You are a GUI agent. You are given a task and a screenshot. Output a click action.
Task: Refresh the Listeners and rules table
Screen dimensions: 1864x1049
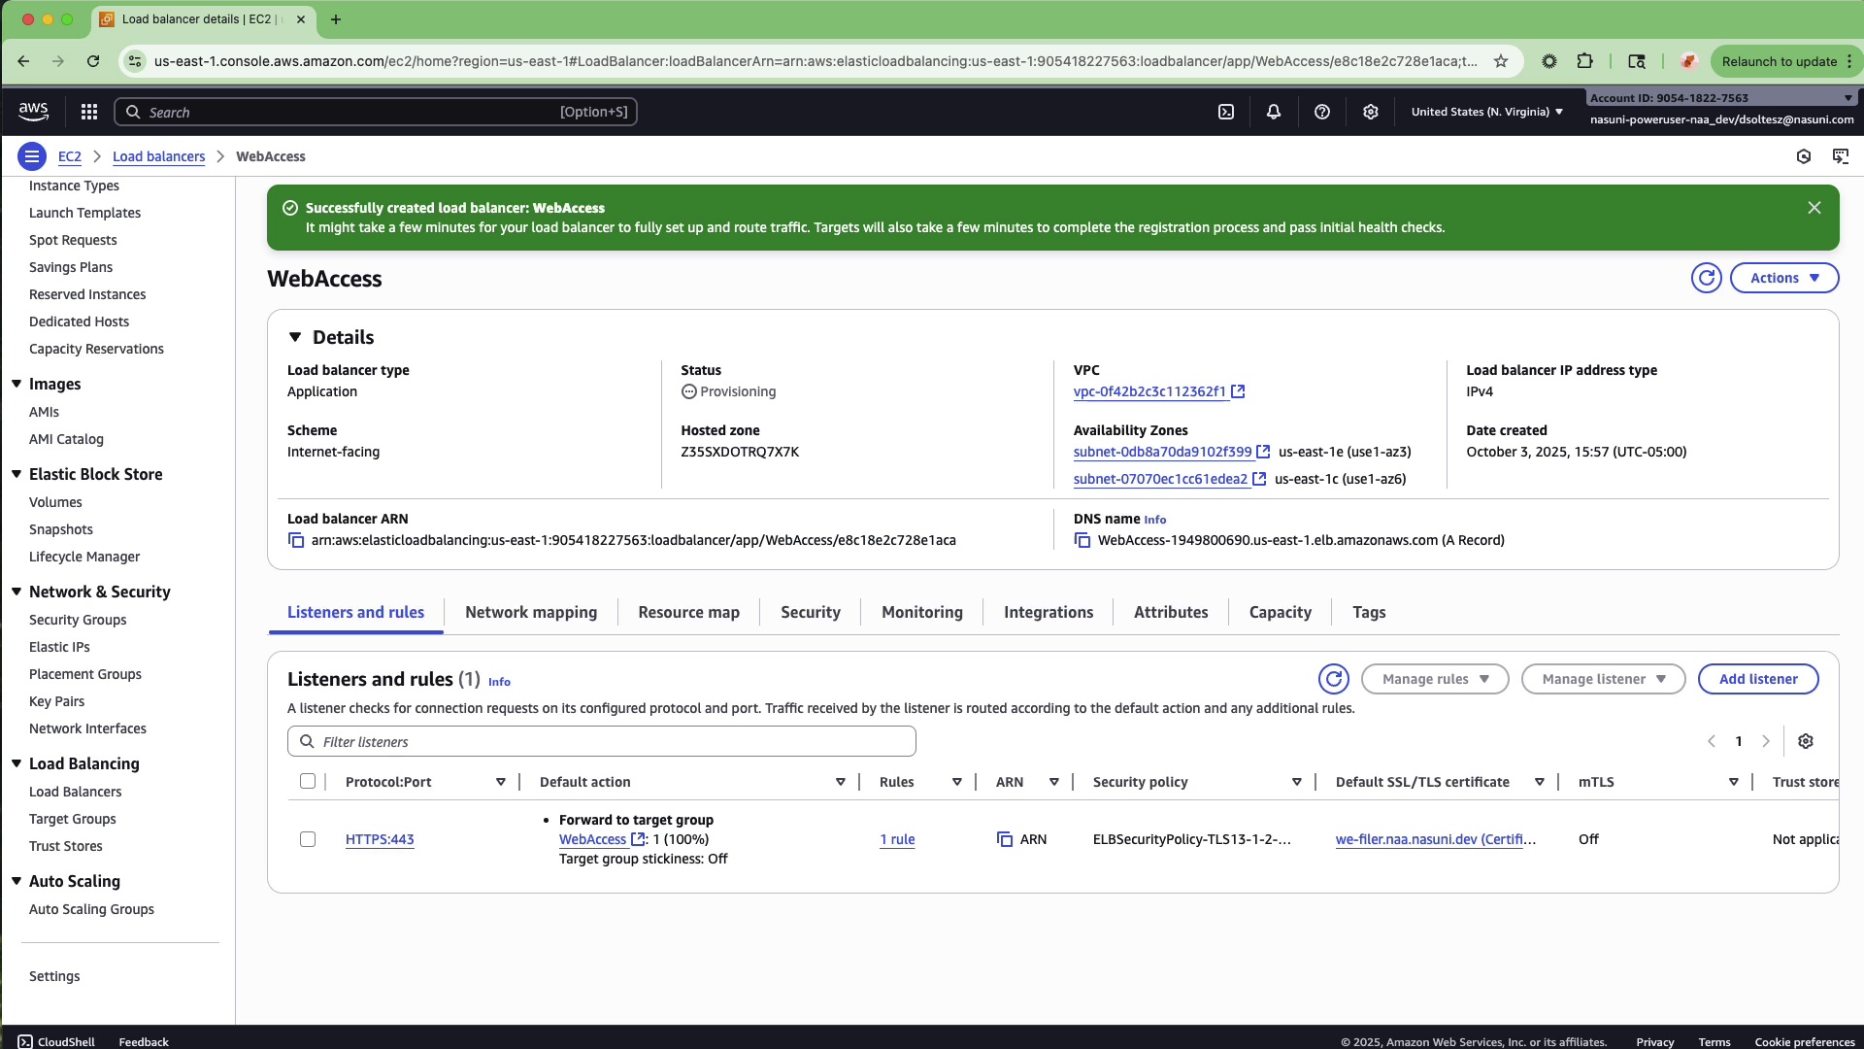tap(1334, 678)
